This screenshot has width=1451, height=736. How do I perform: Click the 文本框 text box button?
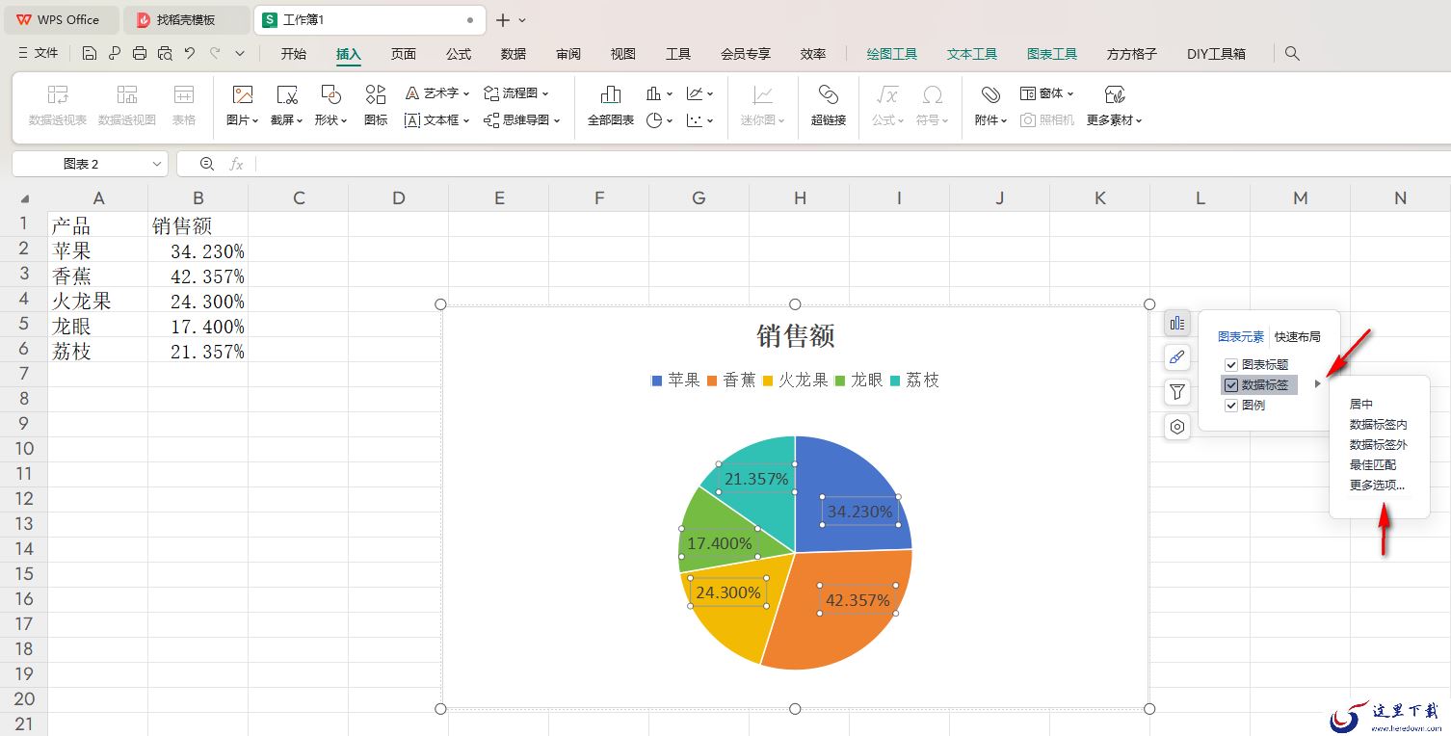pos(436,120)
